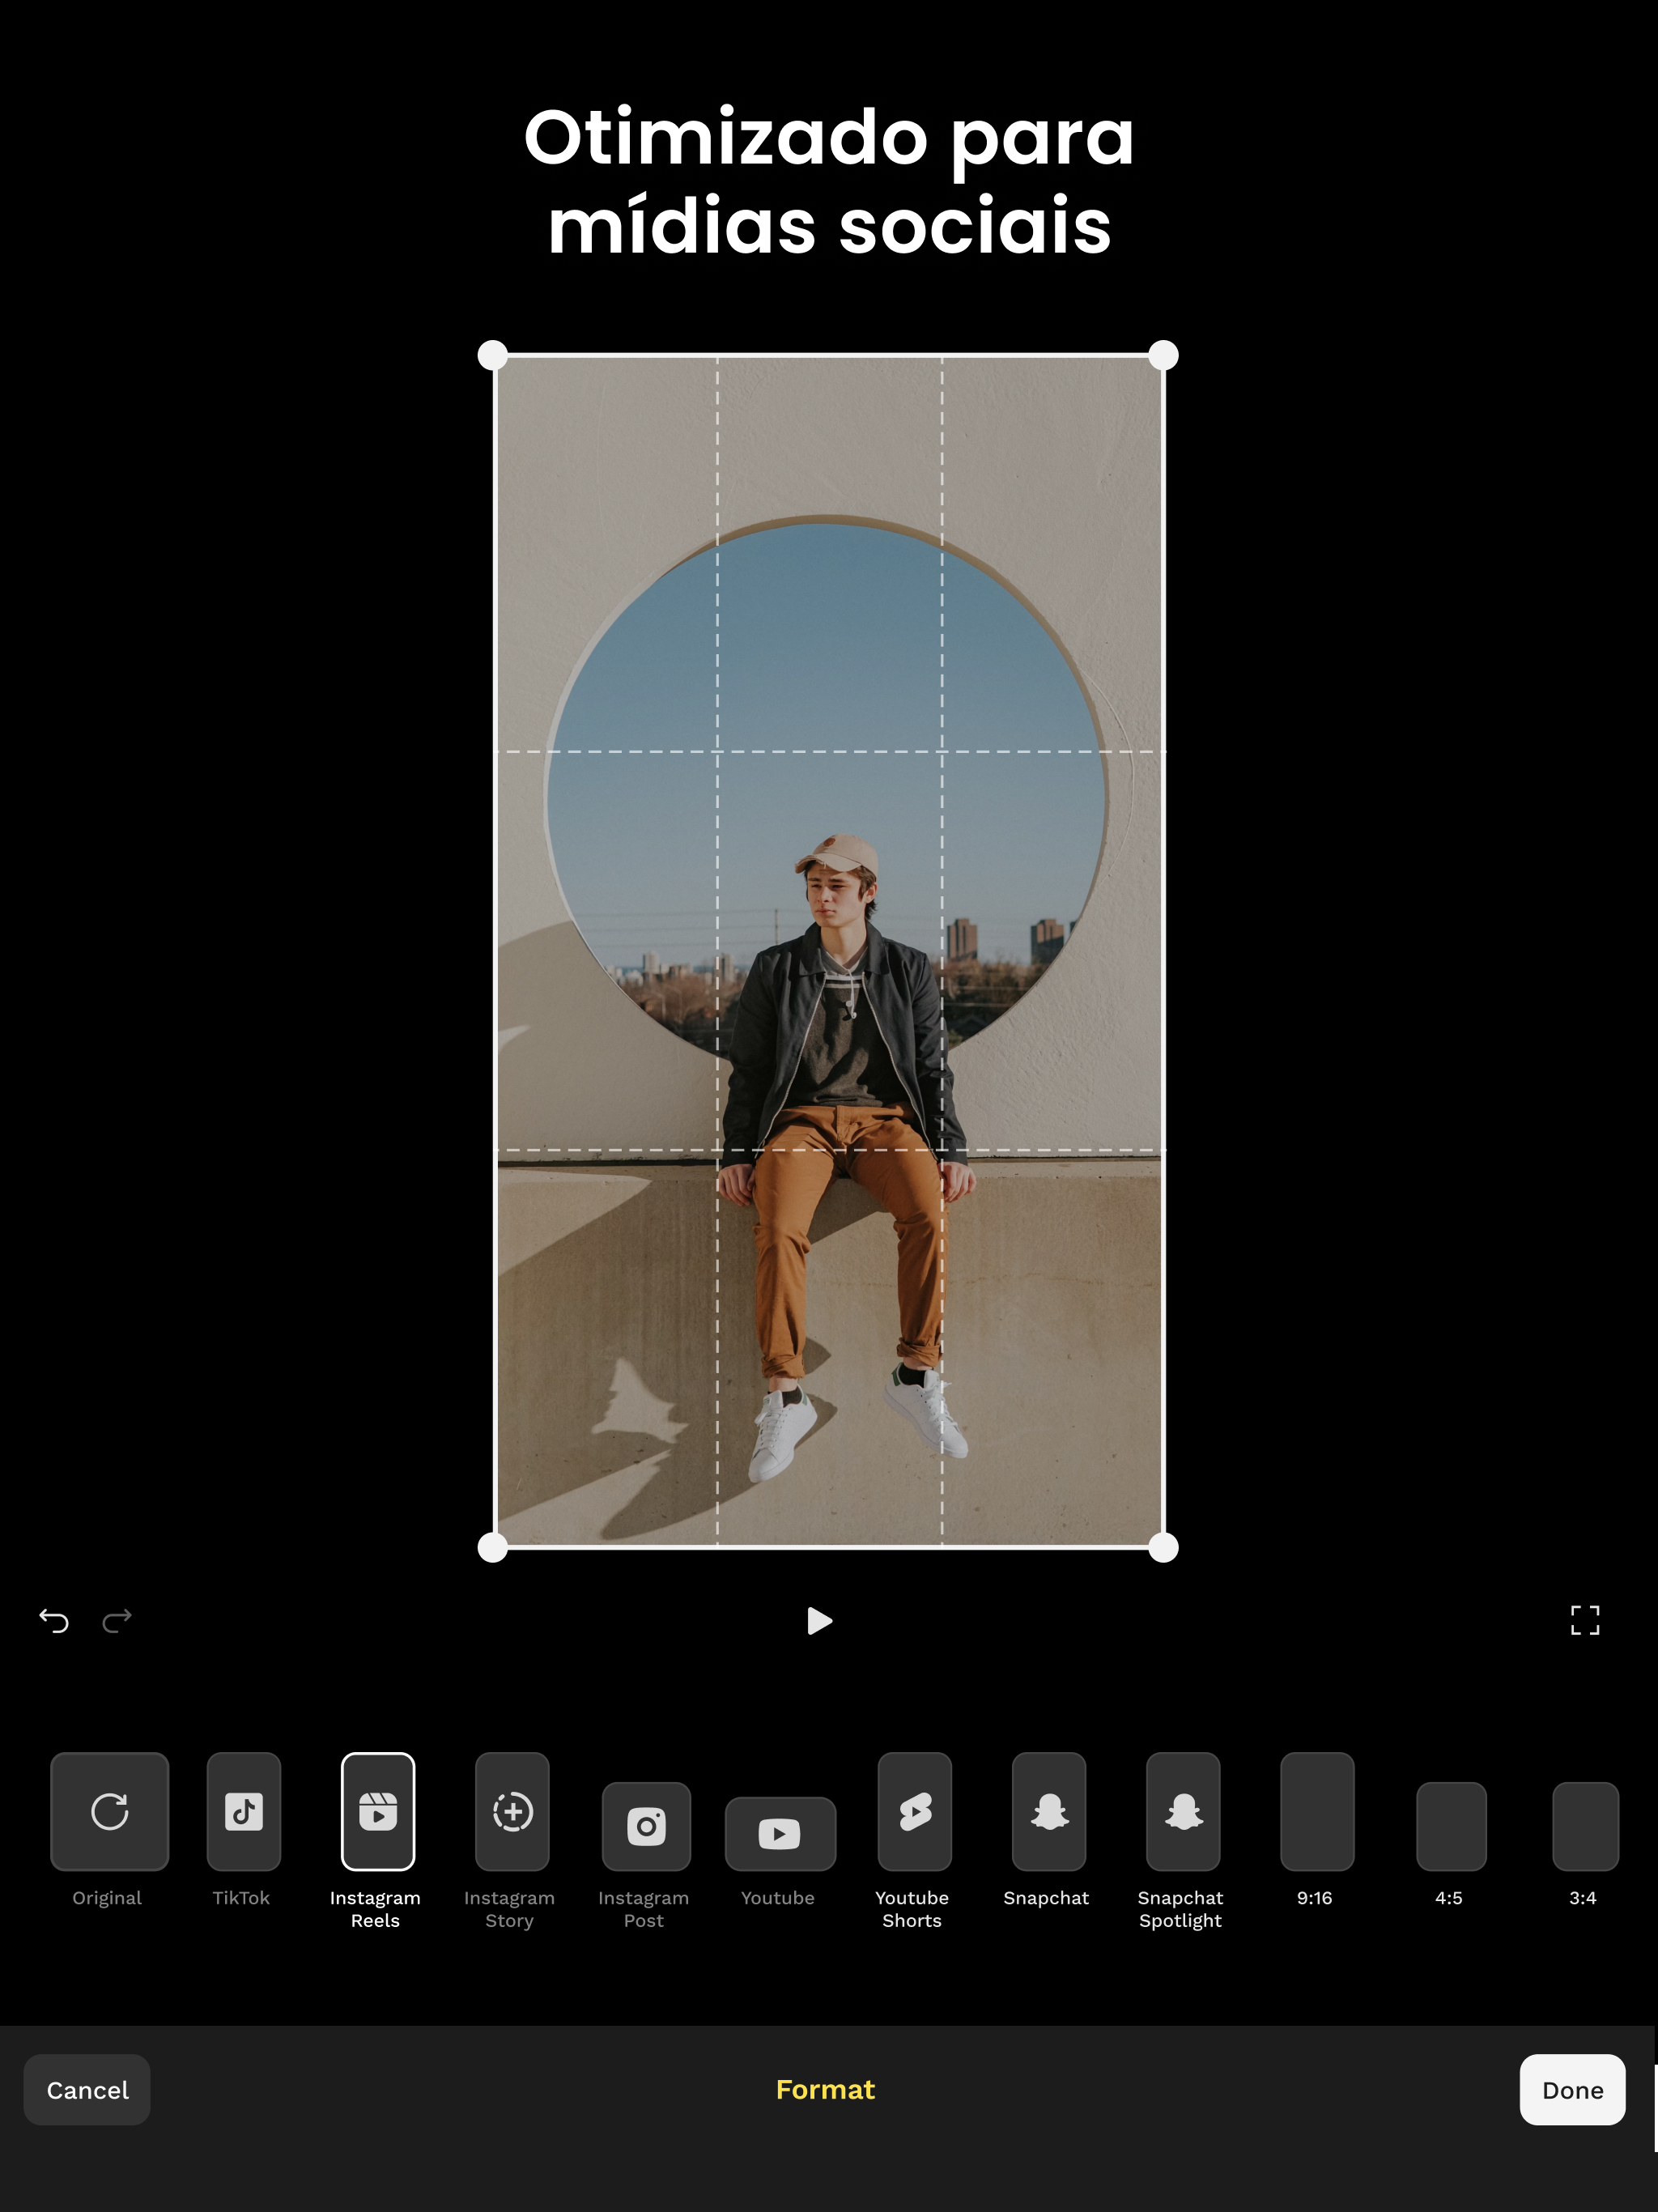1658x2212 pixels.
Task: Undo the last crop change
Action: click(x=54, y=1620)
